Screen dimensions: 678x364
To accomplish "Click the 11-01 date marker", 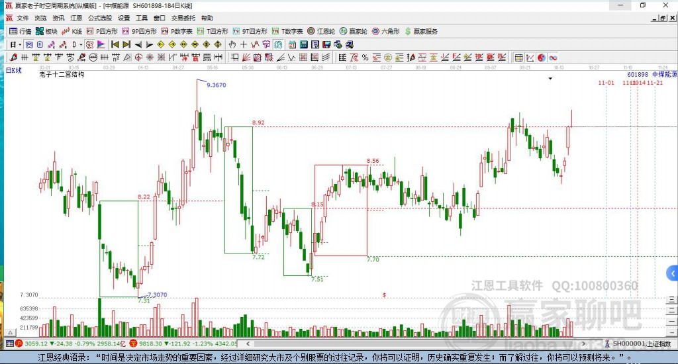I will tap(606, 83).
